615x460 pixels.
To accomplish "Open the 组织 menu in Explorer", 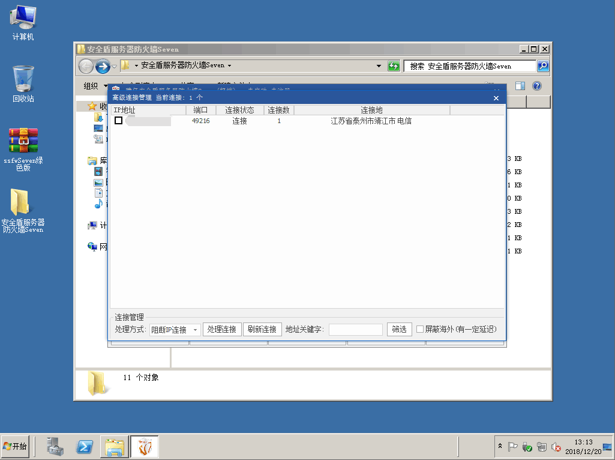I will [x=95, y=86].
